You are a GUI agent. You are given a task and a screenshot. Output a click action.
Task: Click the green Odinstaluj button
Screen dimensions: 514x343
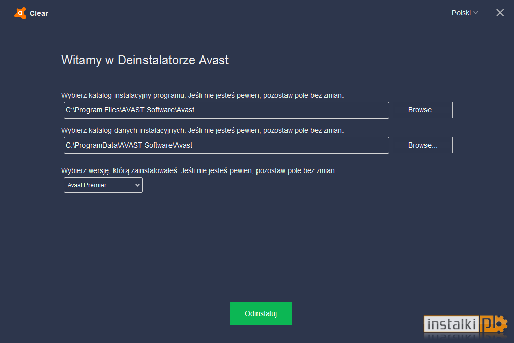[261, 314]
